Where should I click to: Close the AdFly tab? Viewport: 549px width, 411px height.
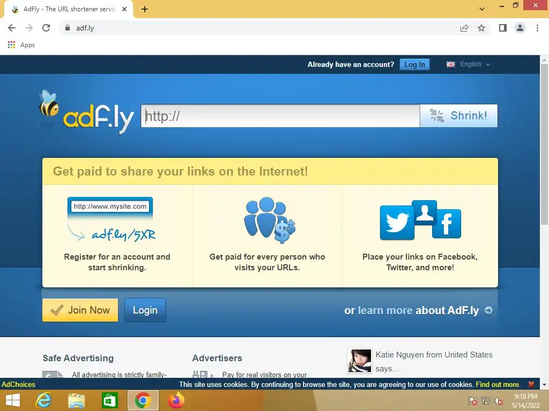click(x=124, y=9)
